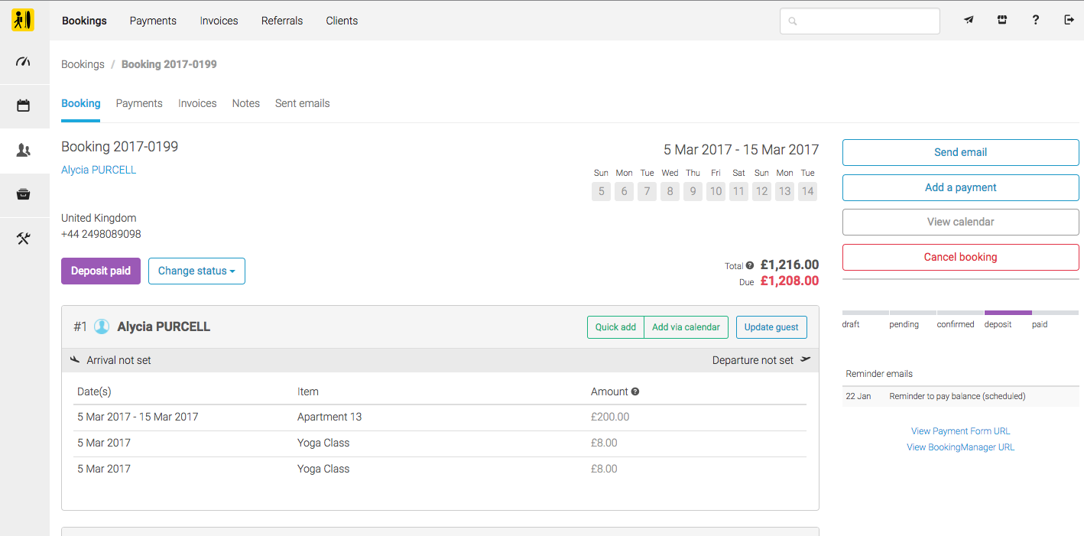
Task: Click the logout icon in header
Action: (1069, 21)
